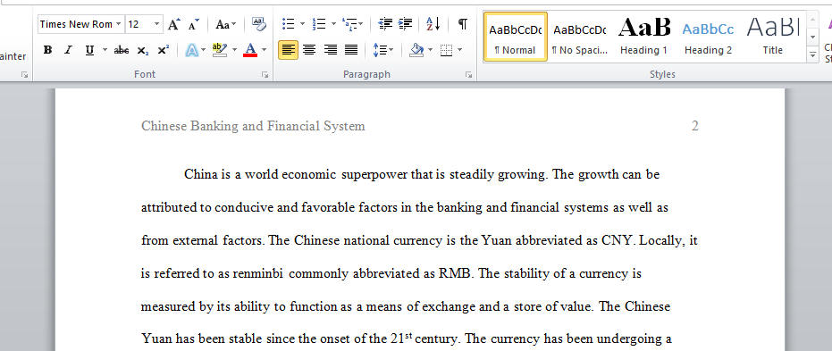Viewport: 832px width, 351px height.
Task: Apply the text highlight color marker
Action: click(220, 50)
